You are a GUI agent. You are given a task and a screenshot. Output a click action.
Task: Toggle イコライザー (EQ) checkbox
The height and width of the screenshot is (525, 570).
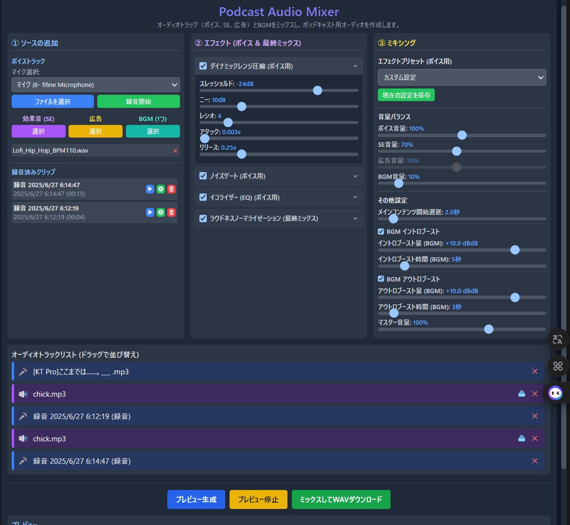pyautogui.click(x=203, y=197)
